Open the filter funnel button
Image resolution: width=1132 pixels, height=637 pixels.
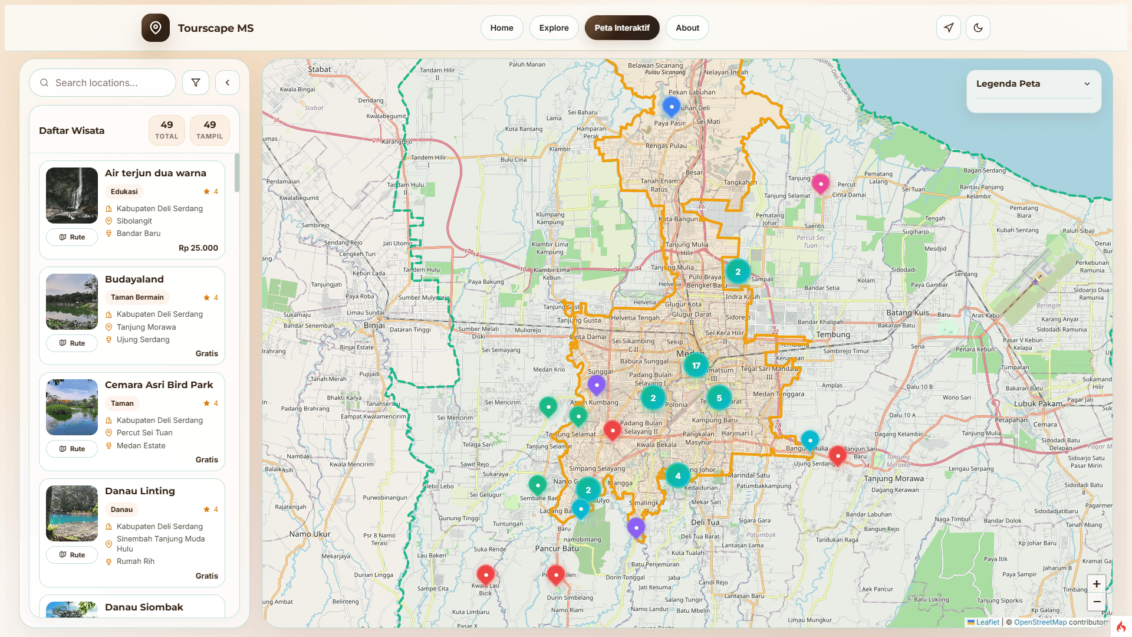[196, 83]
